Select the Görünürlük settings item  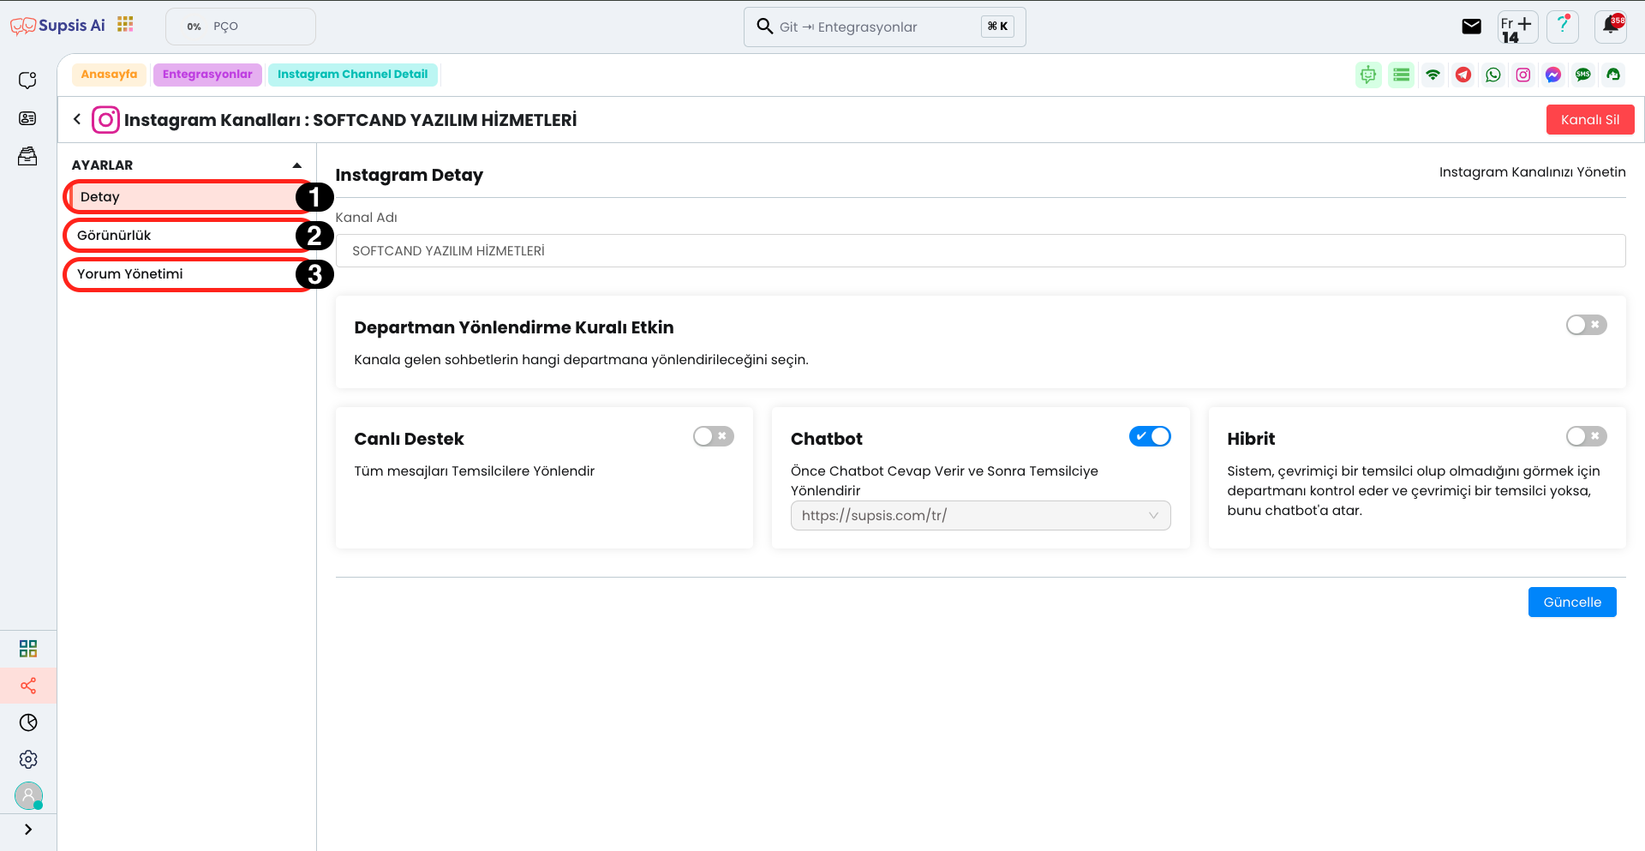[x=188, y=236]
